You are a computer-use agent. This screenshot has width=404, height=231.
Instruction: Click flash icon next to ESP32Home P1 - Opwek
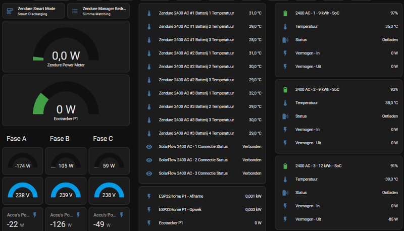point(149,210)
